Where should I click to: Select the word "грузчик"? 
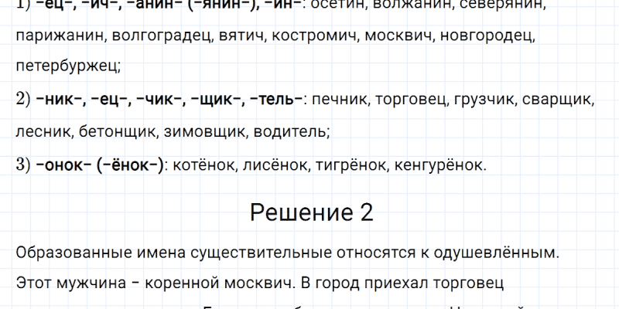[x=484, y=100]
